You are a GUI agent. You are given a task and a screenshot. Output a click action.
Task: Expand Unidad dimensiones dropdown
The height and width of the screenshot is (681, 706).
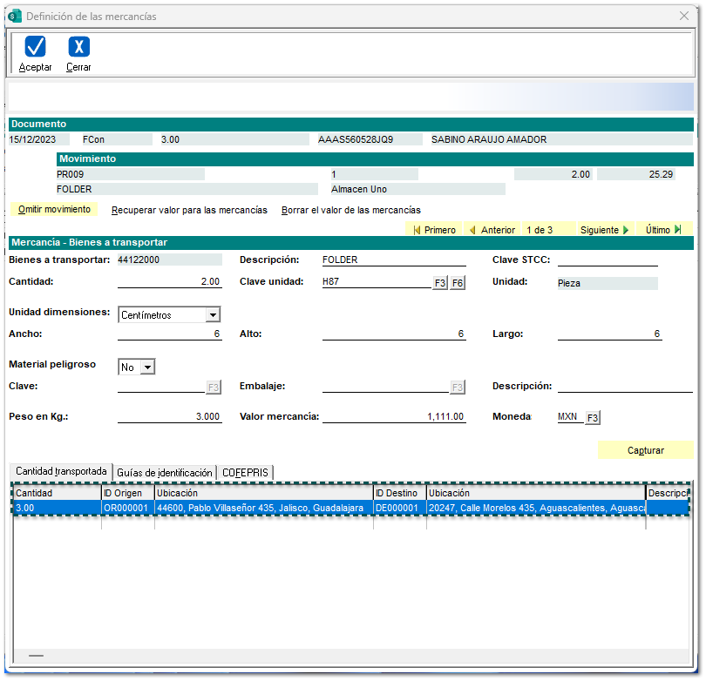[x=213, y=315]
